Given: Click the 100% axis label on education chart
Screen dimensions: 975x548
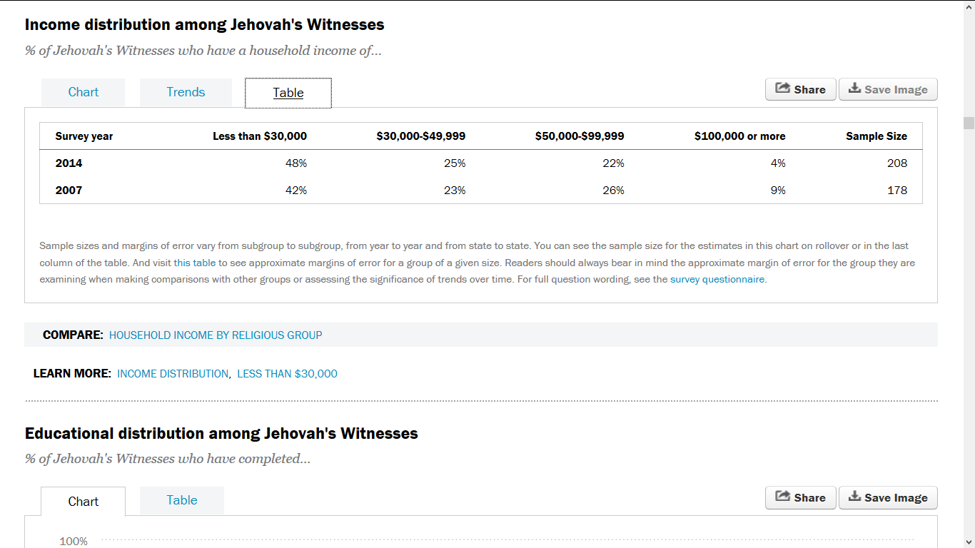Looking at the screenshot, I should click(74, 542).
